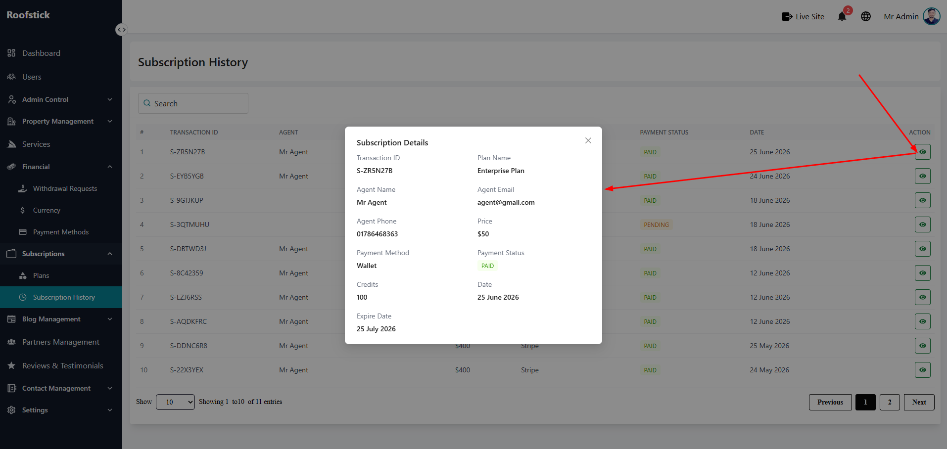The image size is (947, 449).
Task: Collapse the Subscriptions menu
Action: pyautogui.click(x=61, y=254)
